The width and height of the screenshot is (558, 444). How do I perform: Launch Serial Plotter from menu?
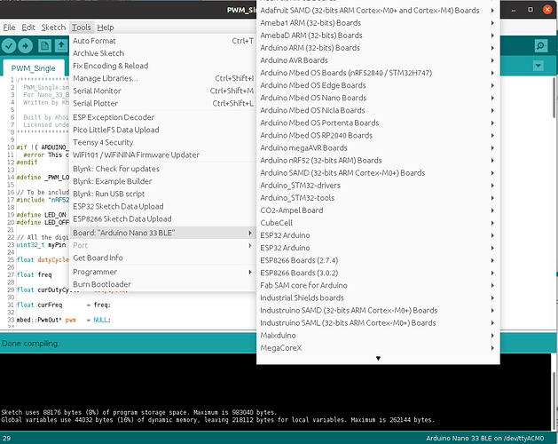(x=163, y=103)
